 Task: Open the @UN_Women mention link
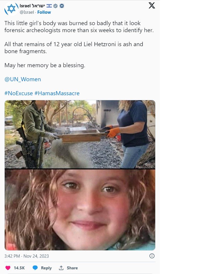[x=23, y=79]
